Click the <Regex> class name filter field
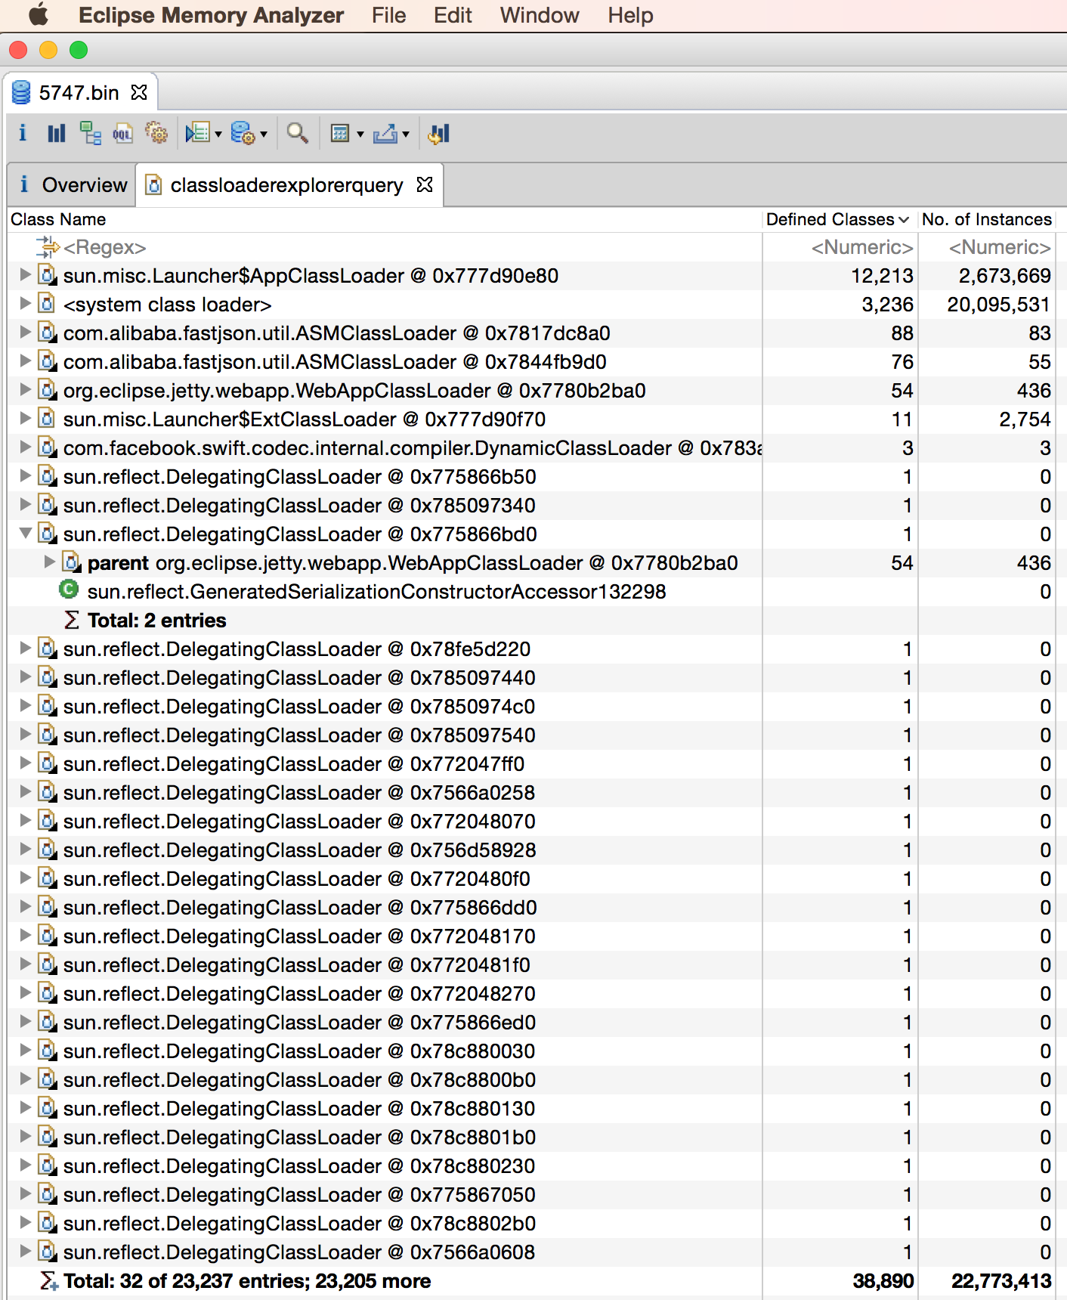 105,247
